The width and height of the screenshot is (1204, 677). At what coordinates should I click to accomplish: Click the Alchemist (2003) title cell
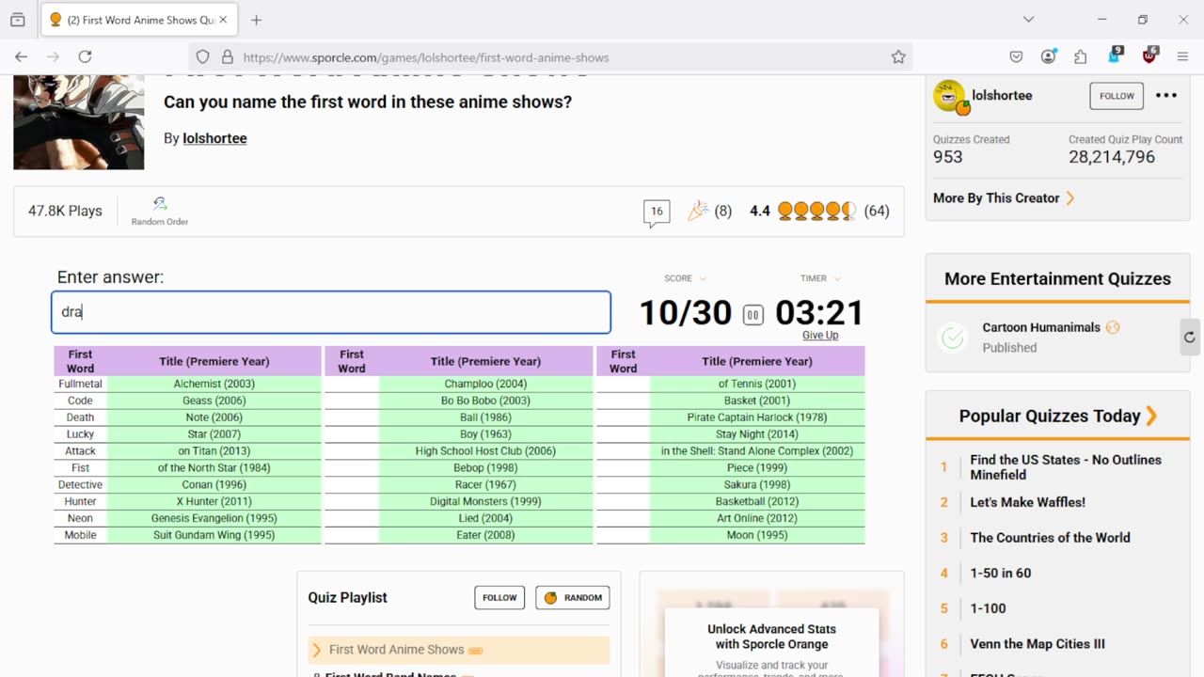coord(214,384)
